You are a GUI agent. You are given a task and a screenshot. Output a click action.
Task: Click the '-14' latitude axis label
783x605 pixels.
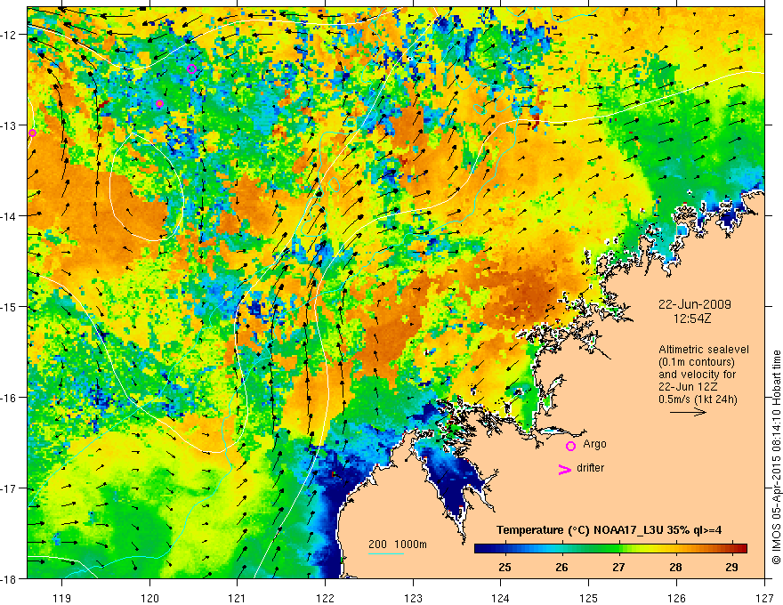[x=10, y=215]
